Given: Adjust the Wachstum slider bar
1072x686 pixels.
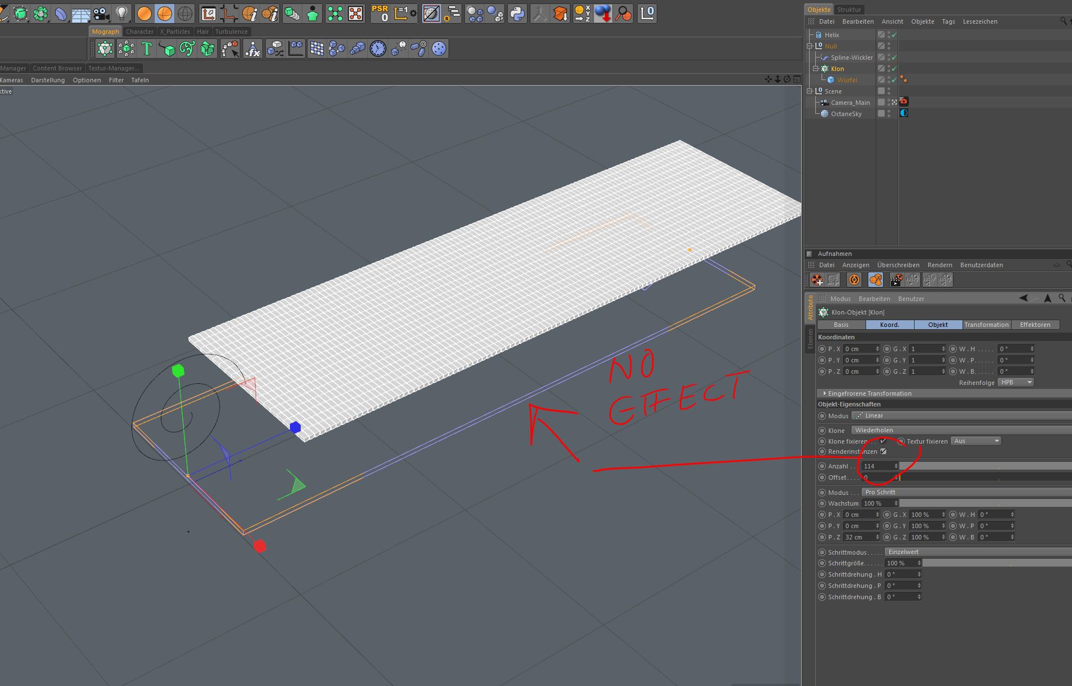Looking at the screenshot, I should point(985,503).
